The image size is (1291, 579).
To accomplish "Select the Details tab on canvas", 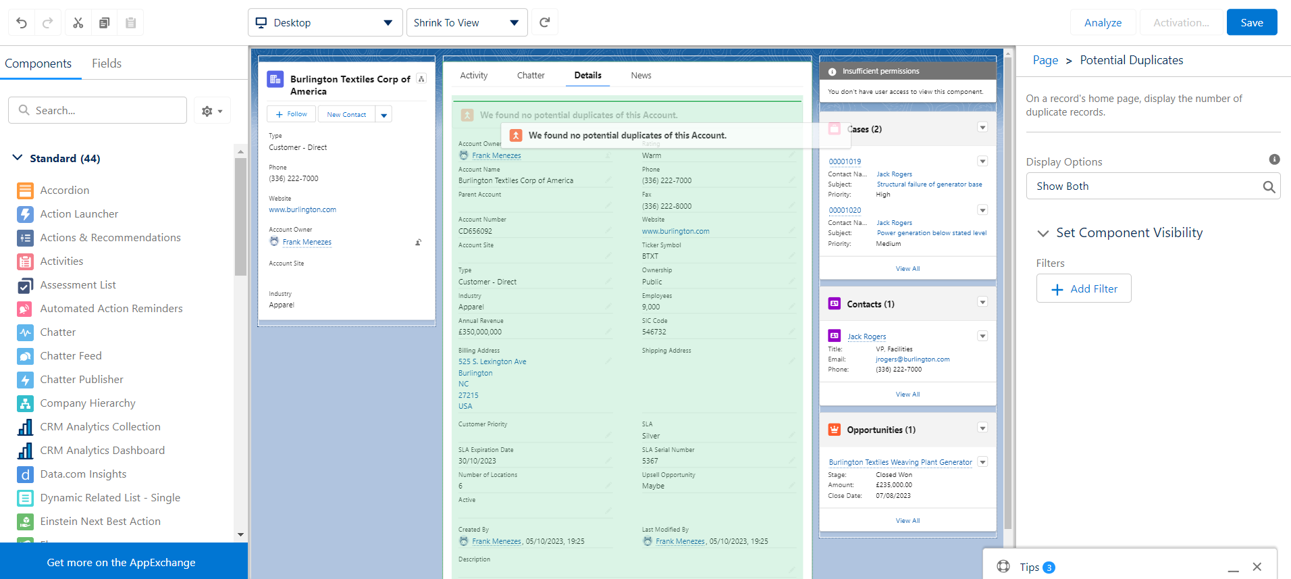I will [x=588, y=76].
